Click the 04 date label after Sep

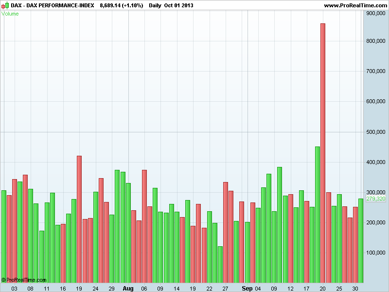258,289
